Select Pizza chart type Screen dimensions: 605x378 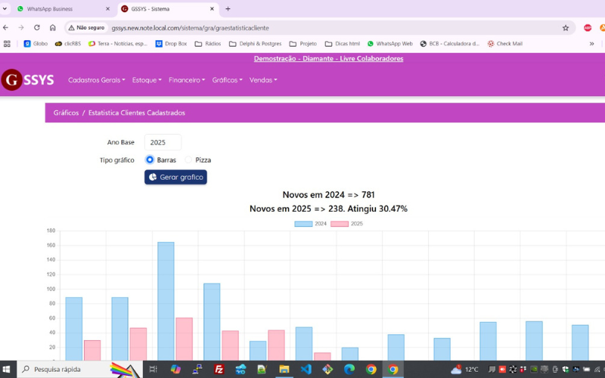tap(188, 160)
